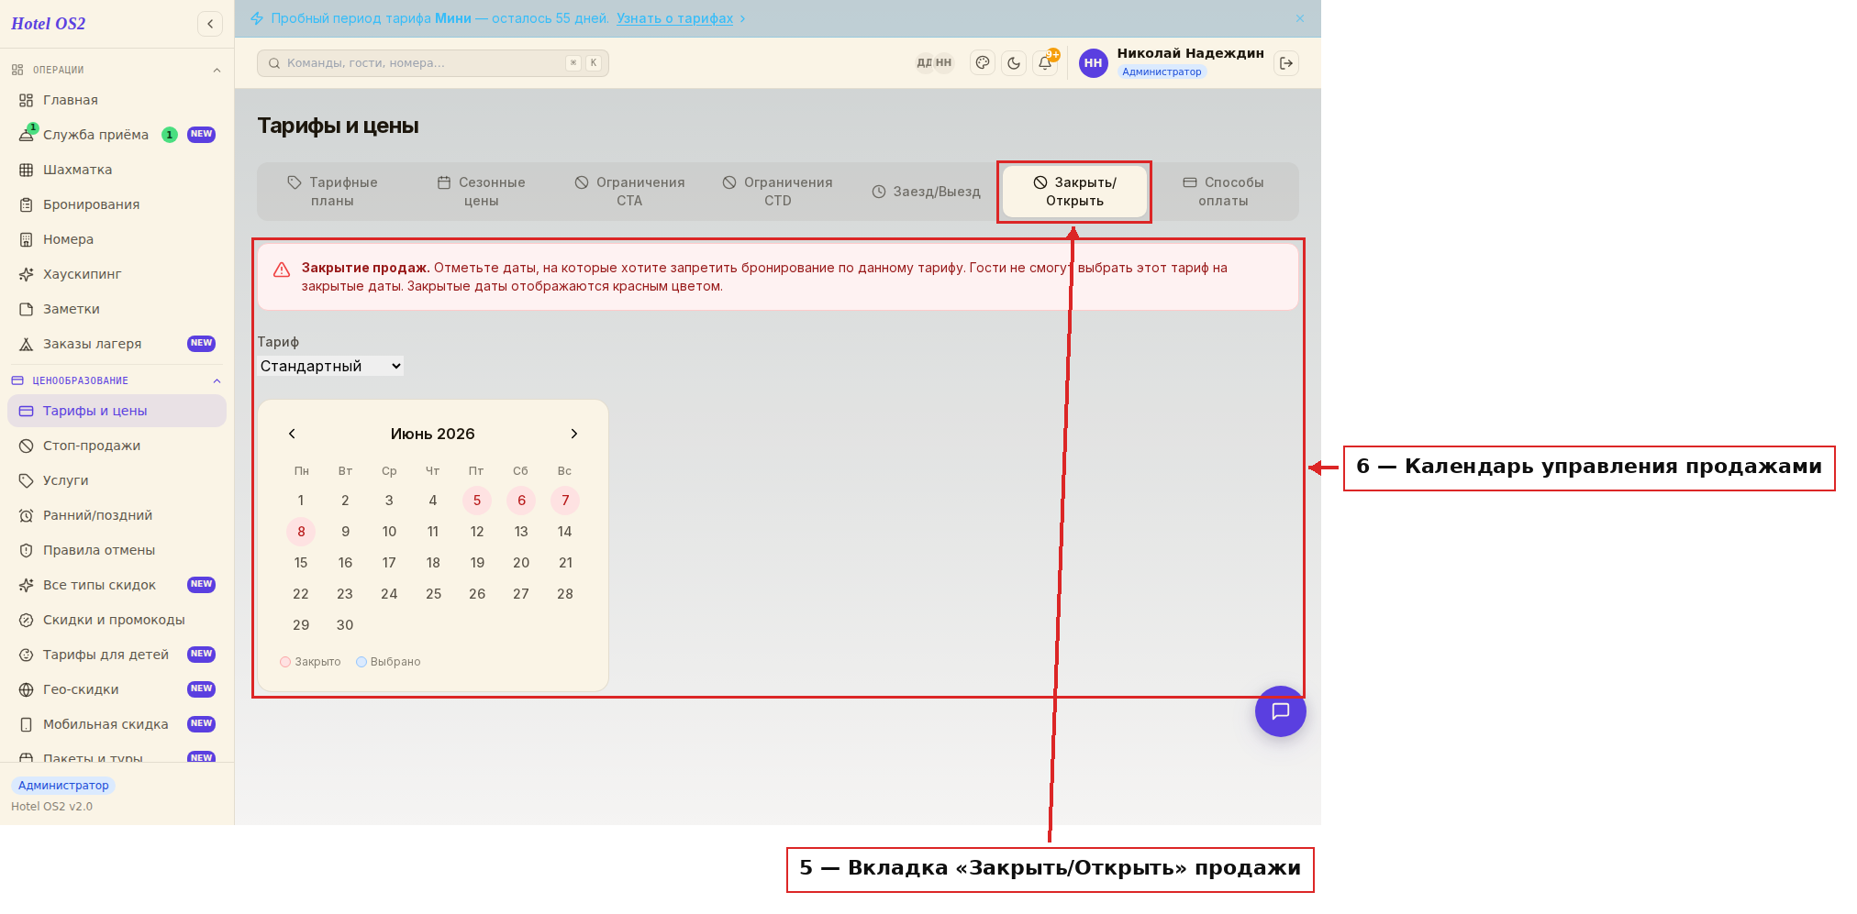Click the Администратор role badge under username
This screenshot has width=1857, height=914.
click(1162, 72)
